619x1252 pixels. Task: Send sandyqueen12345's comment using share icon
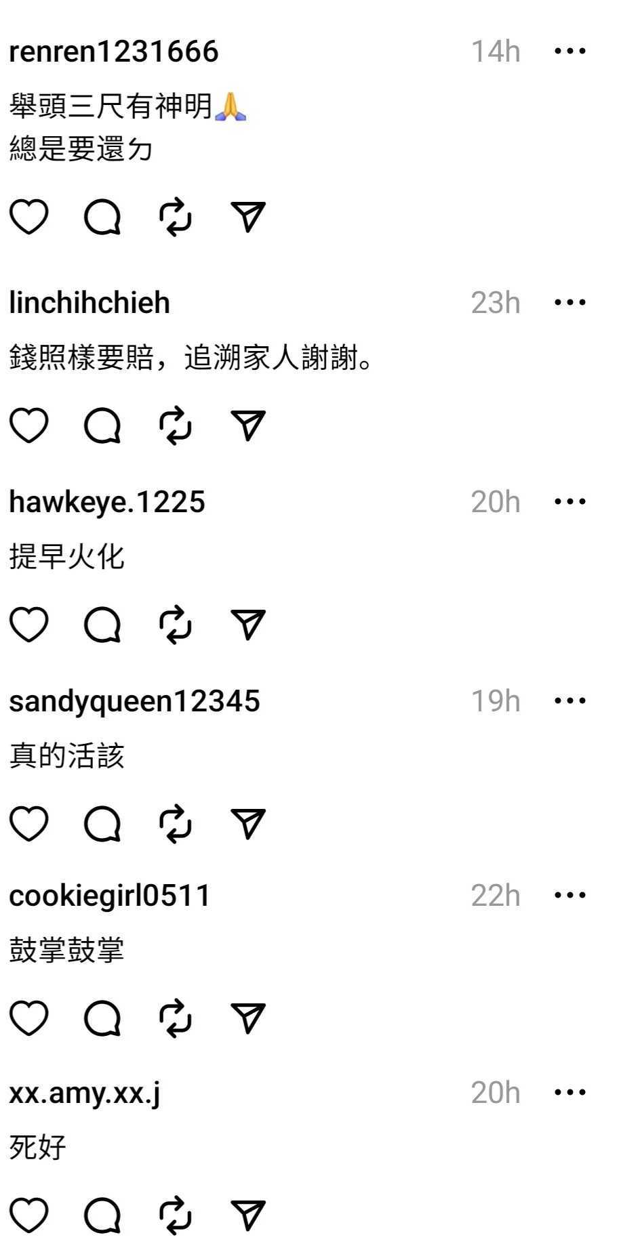point(248,824)
